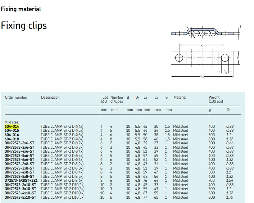Screen dimensions: 254x203
Task: Select order number D72573-6X8ST+ZZ1
Action: (21, 180)
